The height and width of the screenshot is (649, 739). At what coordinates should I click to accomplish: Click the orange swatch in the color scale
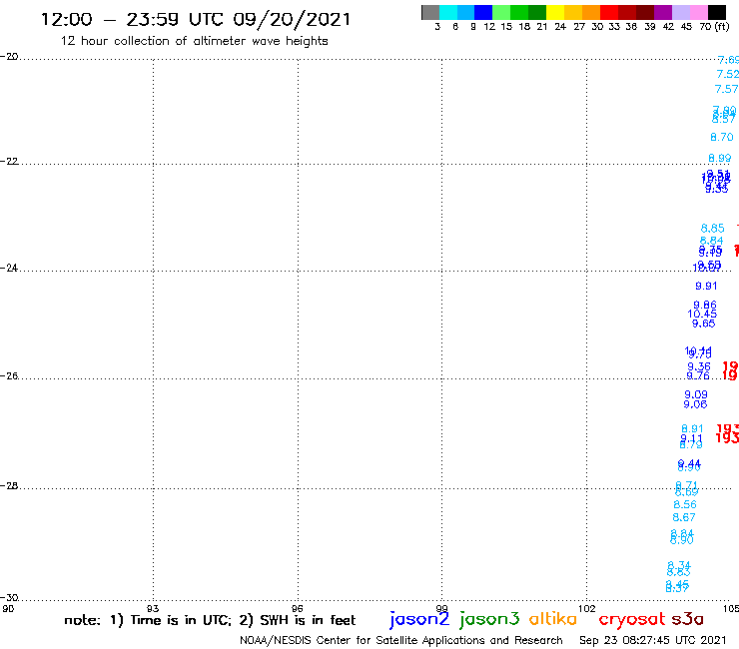coord(591,12)
